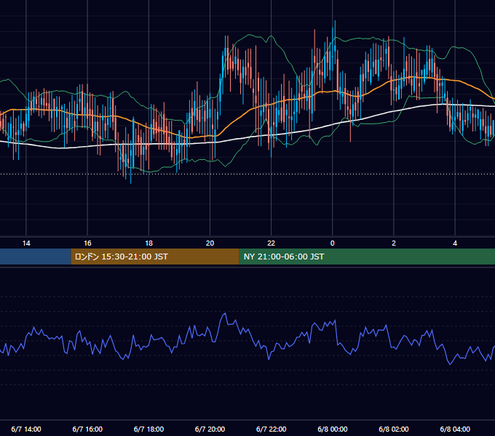
Task: Click the 2 hour label on price chart axis
Action: point(394,243)
